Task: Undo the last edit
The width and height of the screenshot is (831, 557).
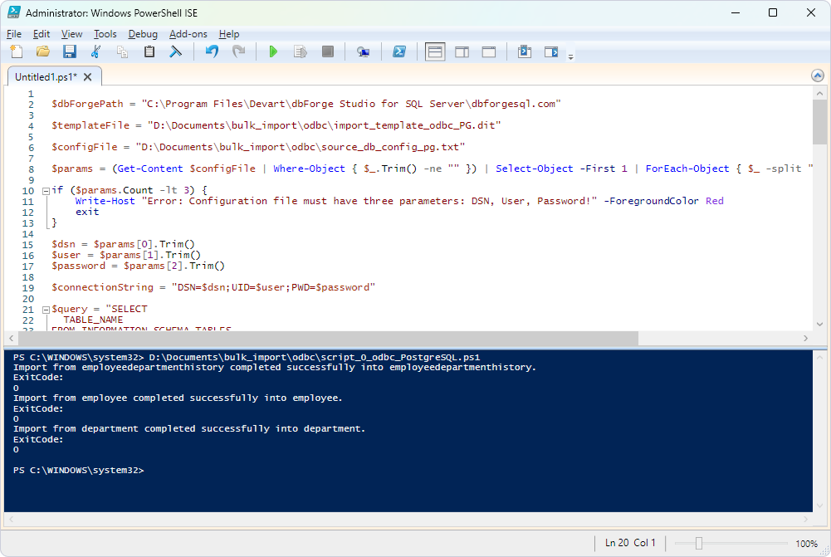Action: 212,51
